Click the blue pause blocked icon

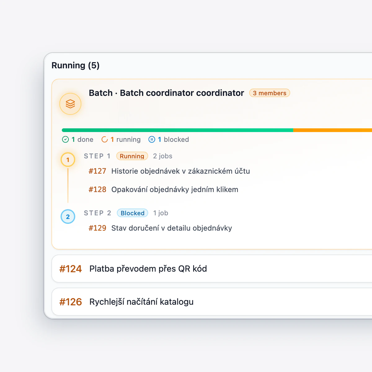(x=152, y=139)
